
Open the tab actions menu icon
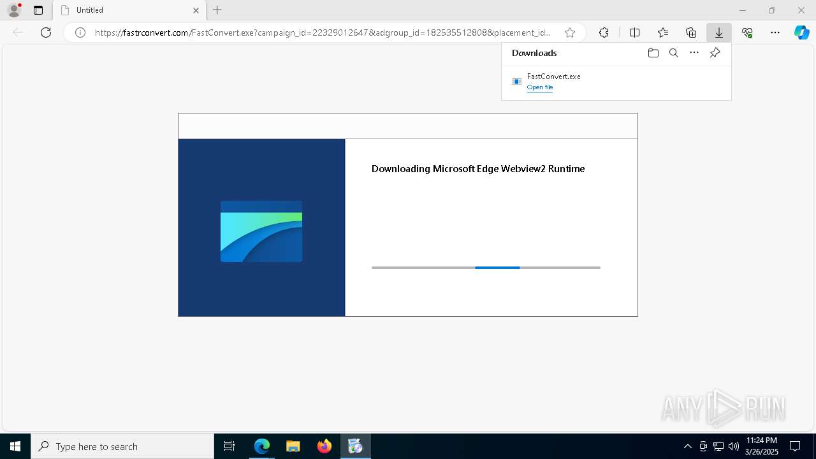tap(38, 10)
